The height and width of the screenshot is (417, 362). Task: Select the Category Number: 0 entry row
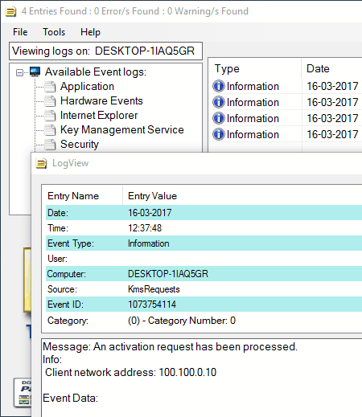pyautogui.click(x=204, y=321)
